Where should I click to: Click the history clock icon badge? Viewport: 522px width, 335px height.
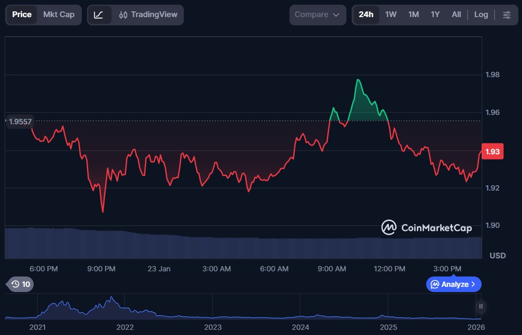pos(21,284)
